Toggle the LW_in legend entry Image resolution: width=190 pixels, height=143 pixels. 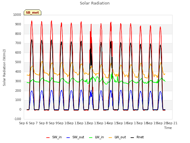tap(96, 137)
